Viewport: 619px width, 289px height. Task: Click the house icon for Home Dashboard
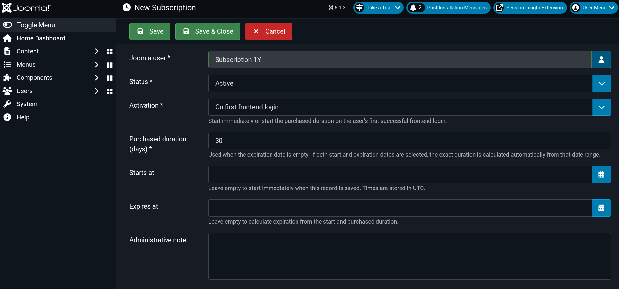7,38
